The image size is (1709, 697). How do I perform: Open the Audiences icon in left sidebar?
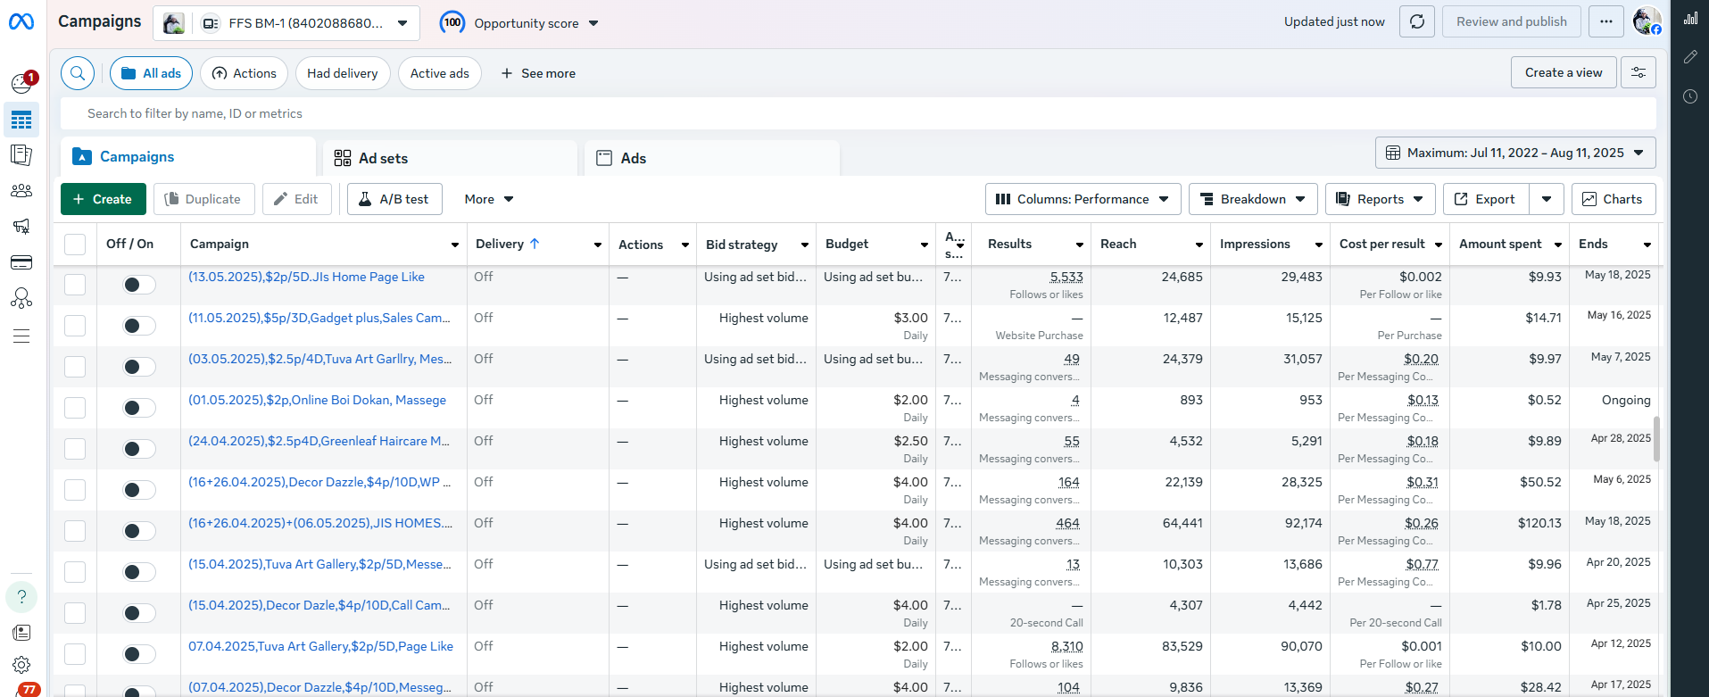tap(21, 191)
